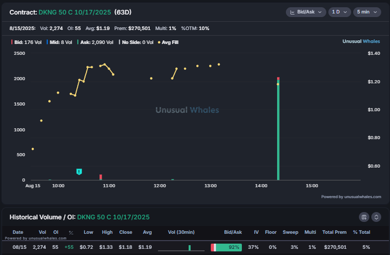
Task: Click DKNG contract name in Historical Volume header
Action: pos(113,217)
